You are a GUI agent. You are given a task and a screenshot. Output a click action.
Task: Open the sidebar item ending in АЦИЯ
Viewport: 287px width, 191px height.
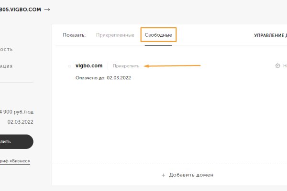tap(6, 66)
